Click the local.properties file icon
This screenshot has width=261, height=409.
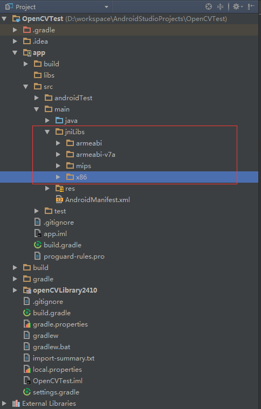(27, 369)
